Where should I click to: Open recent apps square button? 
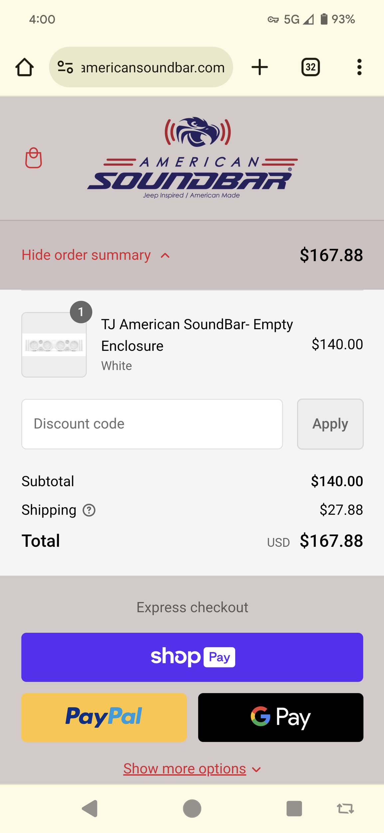(x=294, y=808)
